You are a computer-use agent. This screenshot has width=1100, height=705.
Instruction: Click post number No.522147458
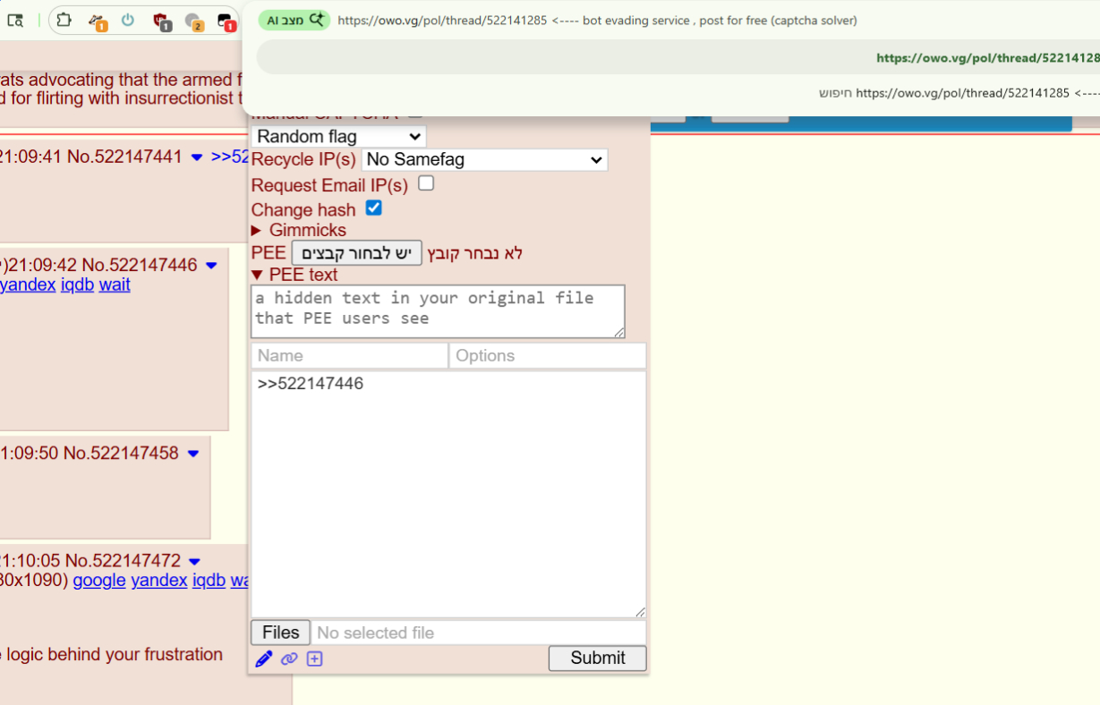click(x=121, y=453)
